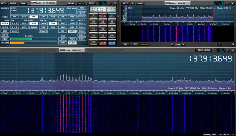Open the EXW panel
Viewport: 236px width, 136px height.
[23, 3]
